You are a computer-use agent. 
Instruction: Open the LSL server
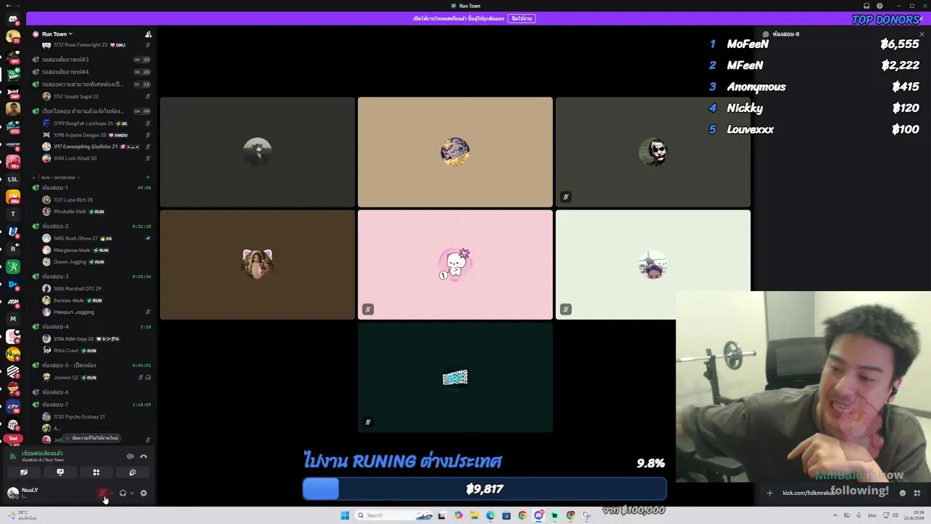coord(12,179)
